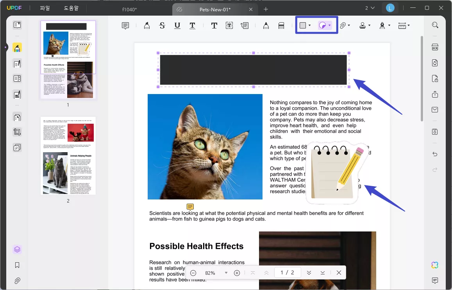This screenshot has height=290, width=452.
Task: Expand the stamp tool dropdown arrow
Action: tap(369, 26)
